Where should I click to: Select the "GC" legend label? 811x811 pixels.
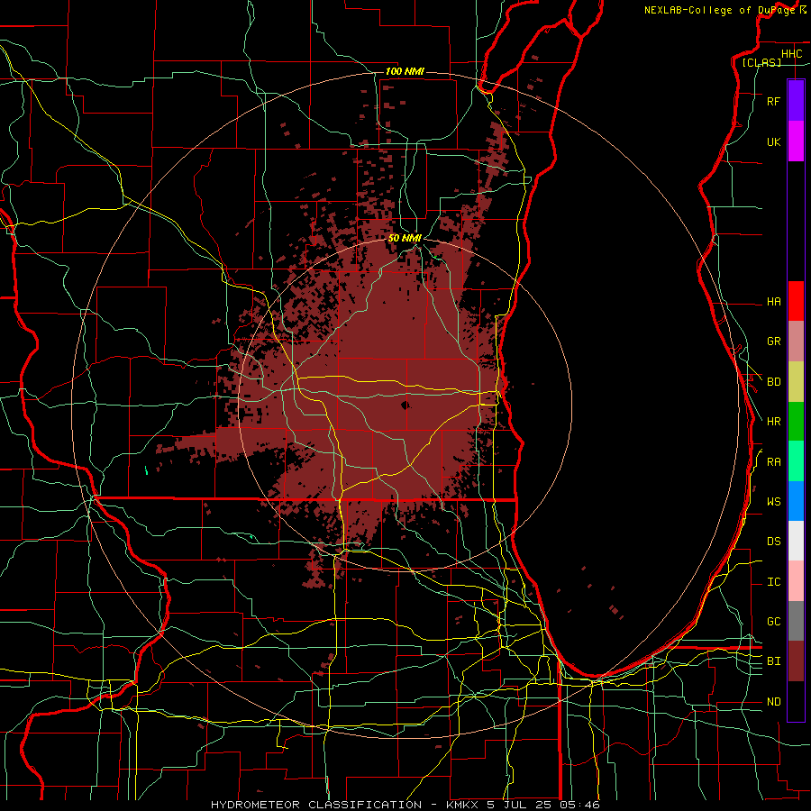[x=773, y=622]
